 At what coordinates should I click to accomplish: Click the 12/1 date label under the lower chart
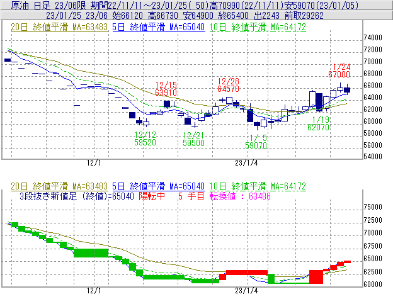tap(94, 291)
